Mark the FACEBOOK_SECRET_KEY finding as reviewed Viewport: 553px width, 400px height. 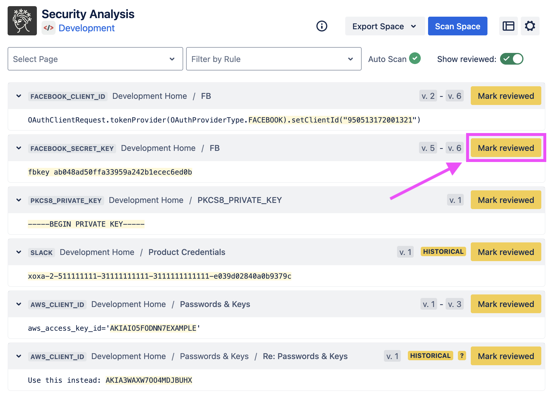point(506,148)
